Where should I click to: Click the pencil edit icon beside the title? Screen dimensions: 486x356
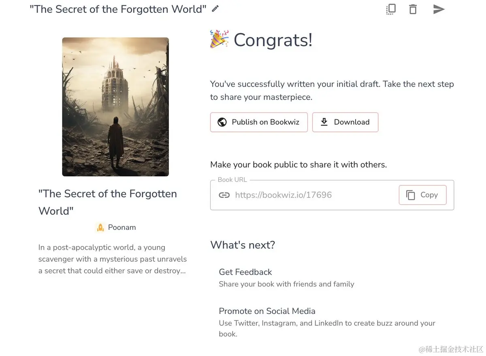[x=215, y=8]
